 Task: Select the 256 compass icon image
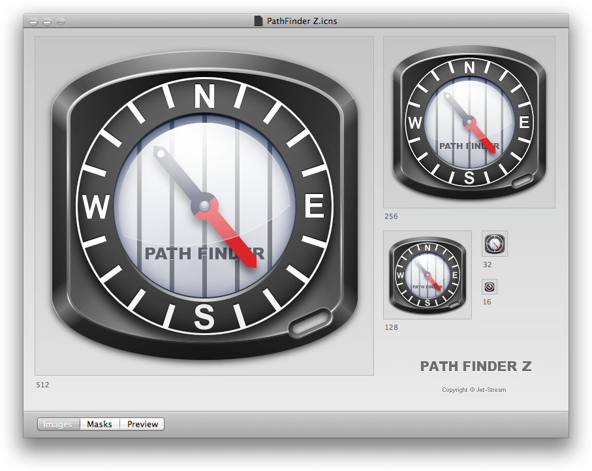point(469,122)
